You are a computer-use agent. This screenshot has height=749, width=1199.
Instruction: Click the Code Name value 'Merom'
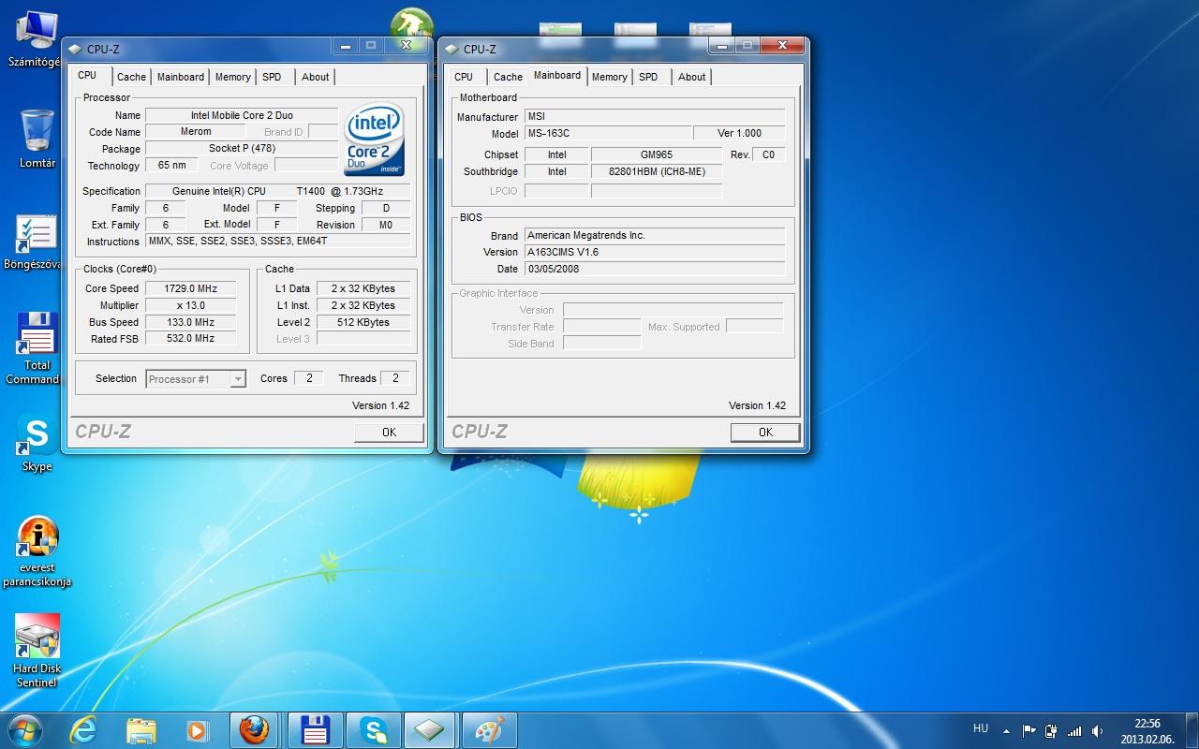196,132
